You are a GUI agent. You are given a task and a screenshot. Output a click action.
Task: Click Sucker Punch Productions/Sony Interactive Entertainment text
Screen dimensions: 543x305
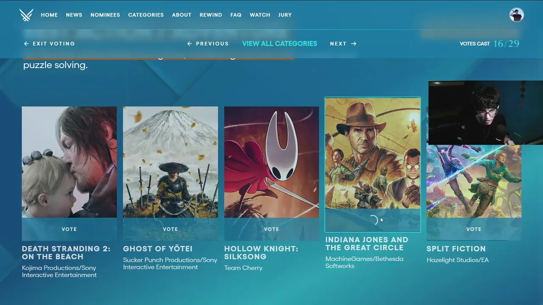(x=170, y=263)
